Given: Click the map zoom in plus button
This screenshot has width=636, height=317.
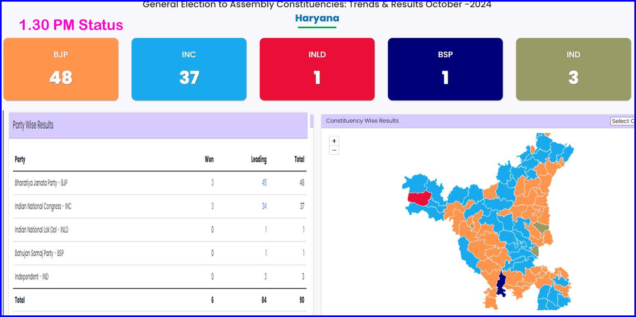Looking at the screenshot, I should (334, 141).
